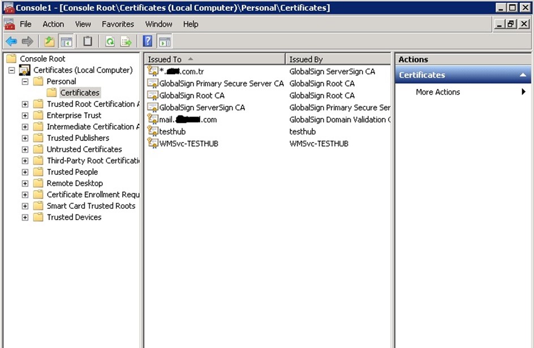Open More Actions submenu in Actions pane
534x348 pixels.
tap(438, 92)
